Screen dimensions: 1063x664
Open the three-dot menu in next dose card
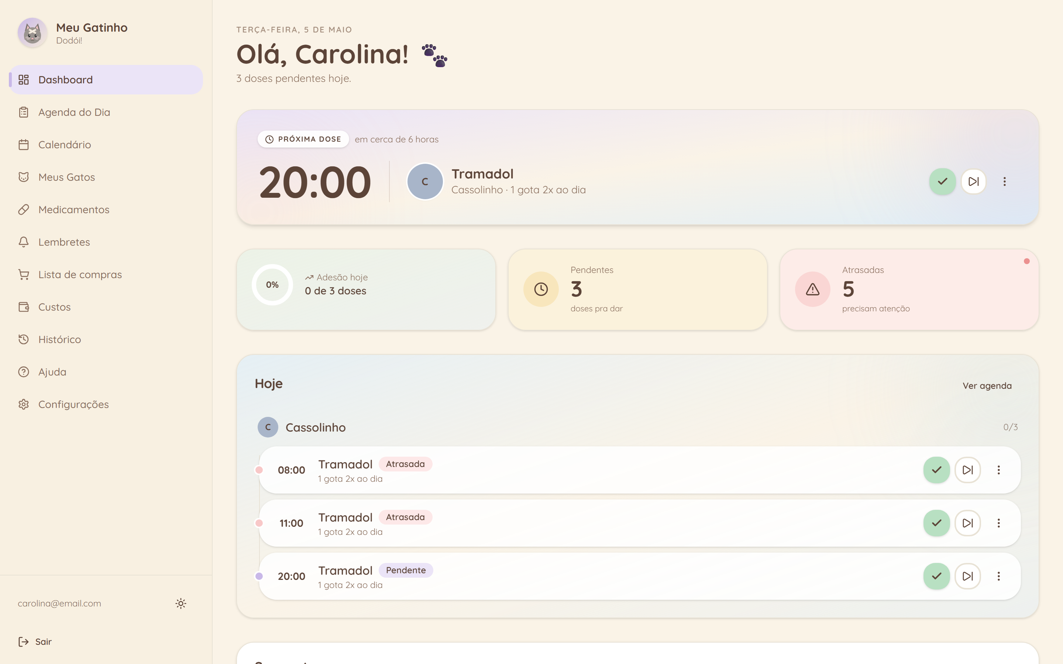click(1005, 181)
